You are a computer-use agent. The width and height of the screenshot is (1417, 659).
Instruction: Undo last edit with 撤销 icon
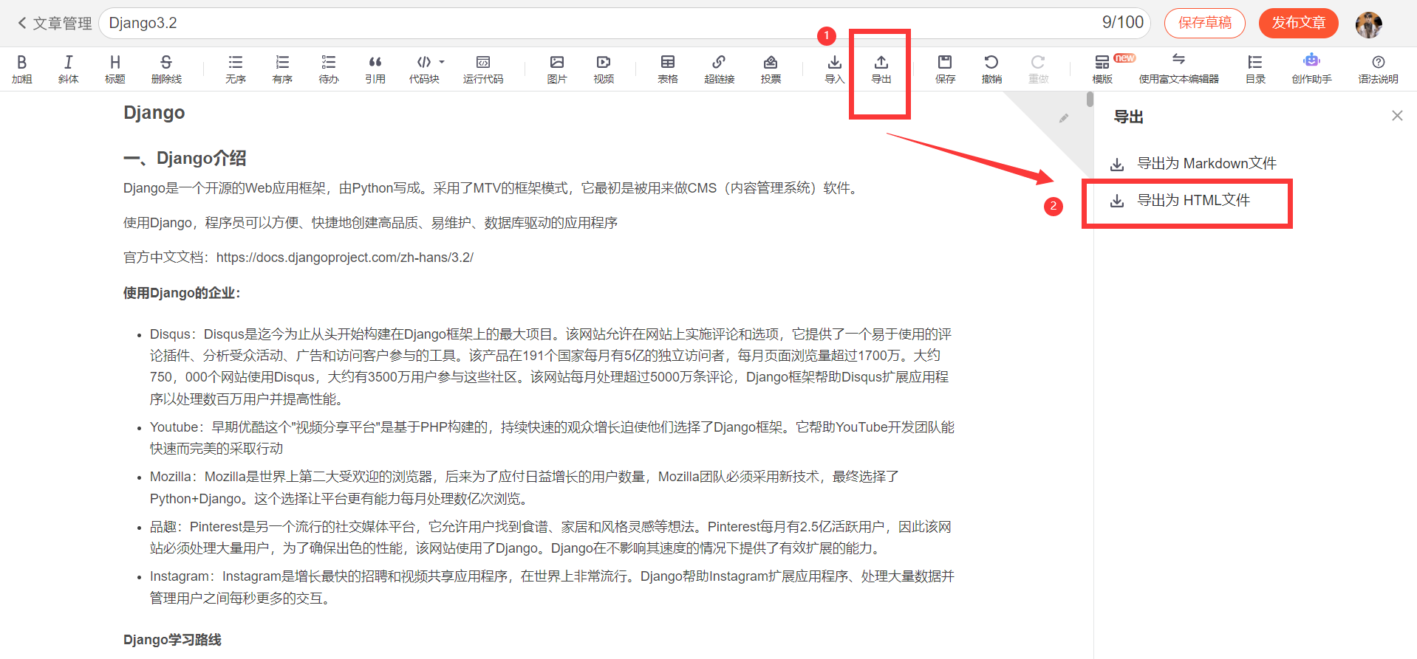(991, 69)
